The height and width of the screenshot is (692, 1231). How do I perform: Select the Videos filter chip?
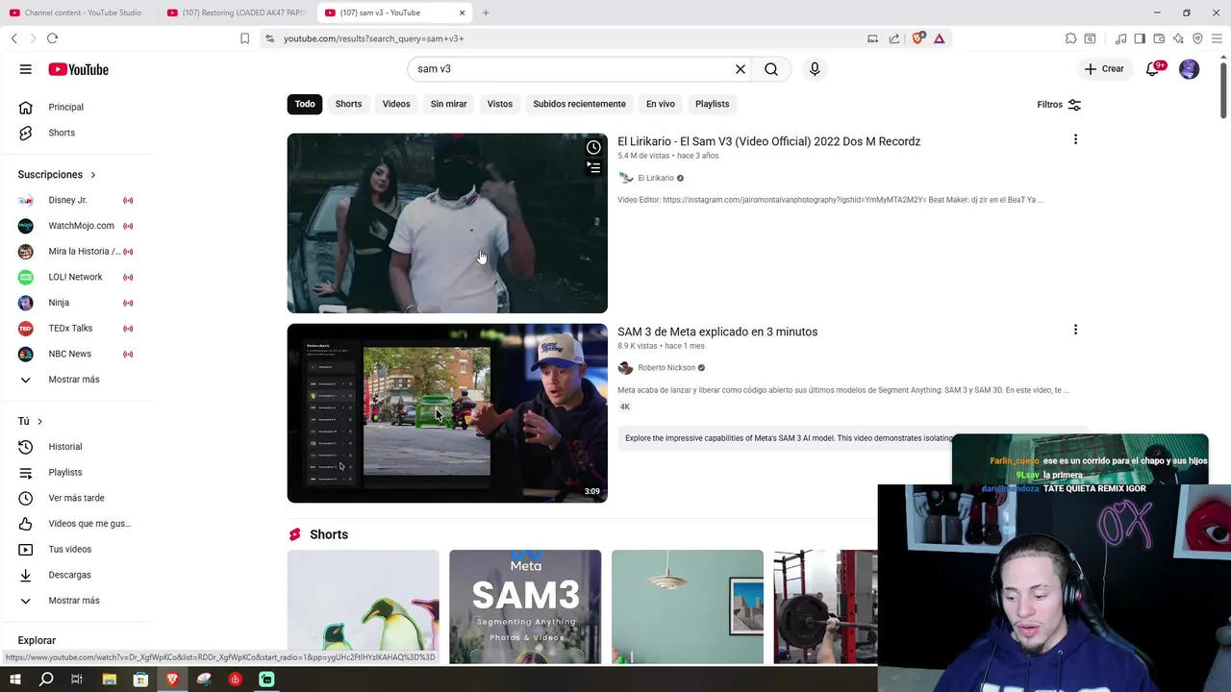coord(396,104)
